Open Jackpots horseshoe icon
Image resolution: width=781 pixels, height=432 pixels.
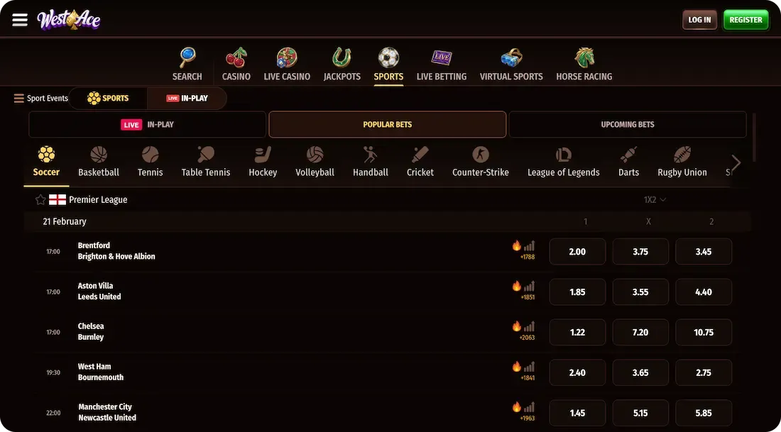tap(342, 57)
